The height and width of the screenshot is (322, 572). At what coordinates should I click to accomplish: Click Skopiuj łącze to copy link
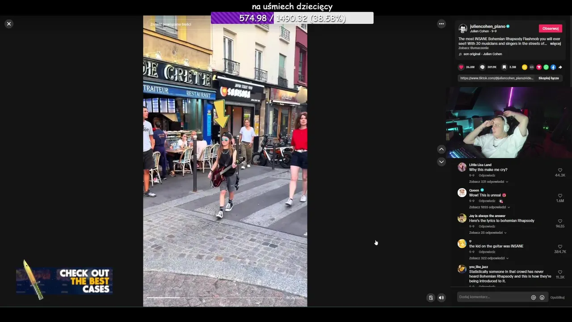[x=548, y=78]
